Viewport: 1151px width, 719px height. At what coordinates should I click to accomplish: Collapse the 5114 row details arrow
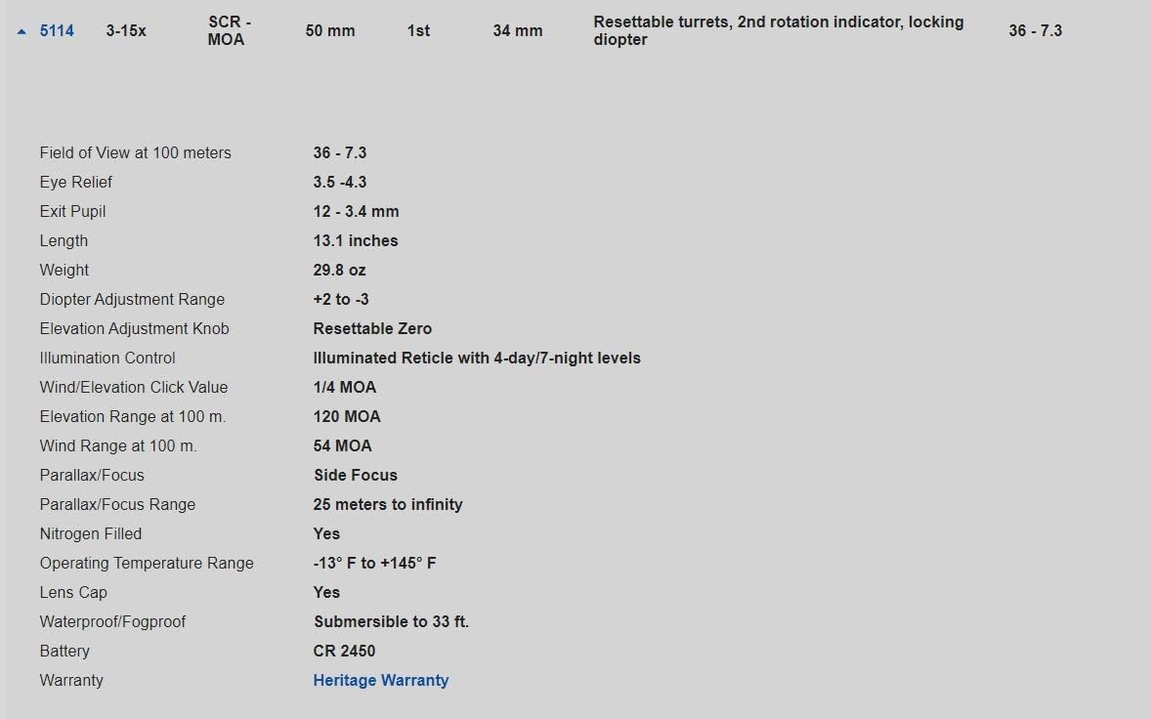click(x=21, y=31)
